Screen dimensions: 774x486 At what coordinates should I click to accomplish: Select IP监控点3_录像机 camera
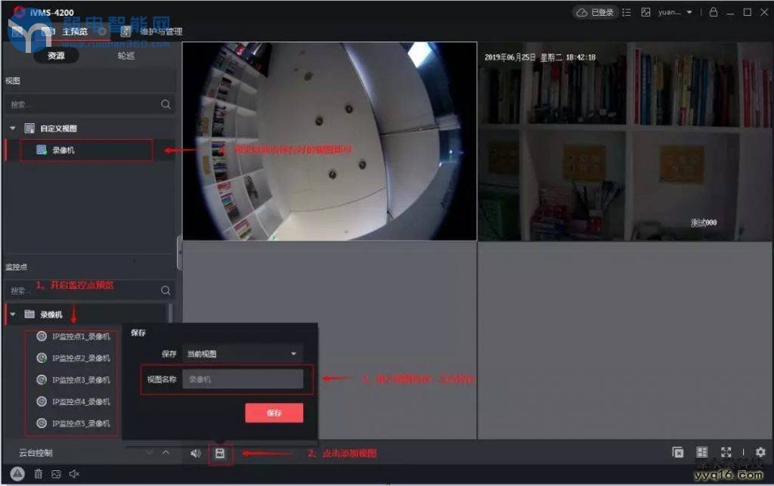click(80, 380)
